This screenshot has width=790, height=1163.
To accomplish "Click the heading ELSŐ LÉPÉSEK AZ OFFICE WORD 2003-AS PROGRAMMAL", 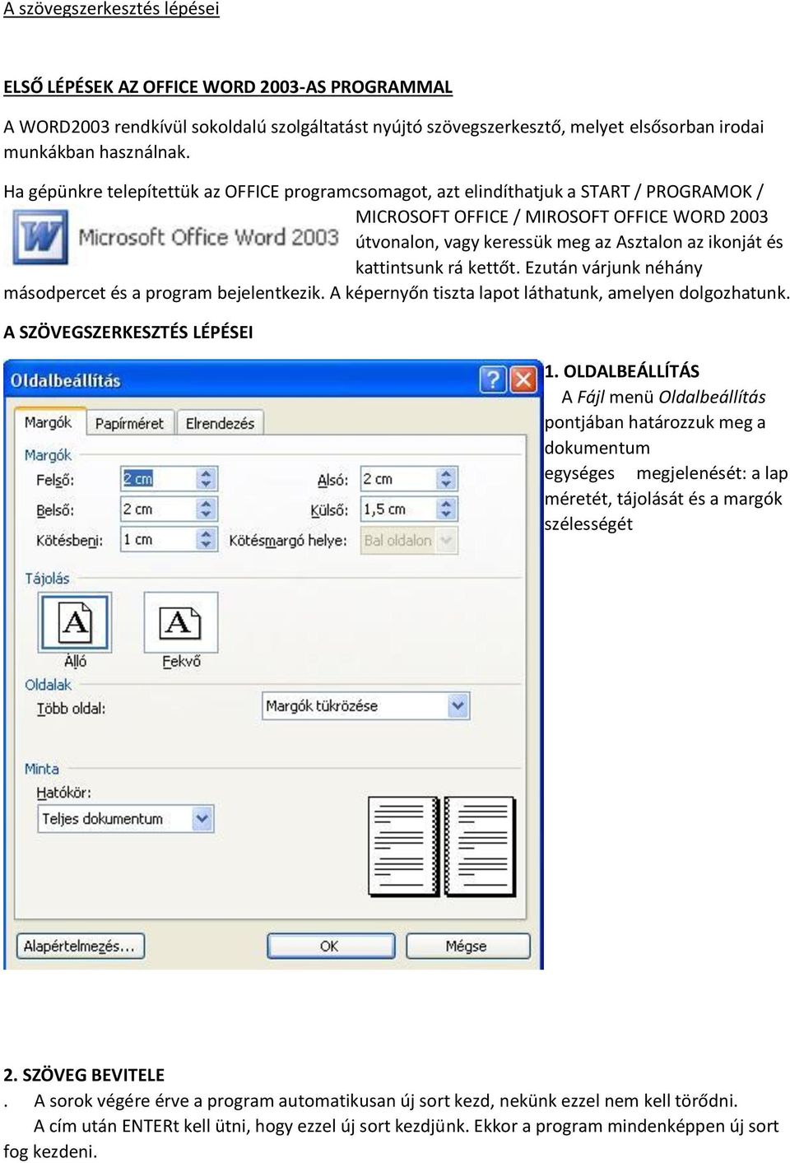I will click(228, 87).
